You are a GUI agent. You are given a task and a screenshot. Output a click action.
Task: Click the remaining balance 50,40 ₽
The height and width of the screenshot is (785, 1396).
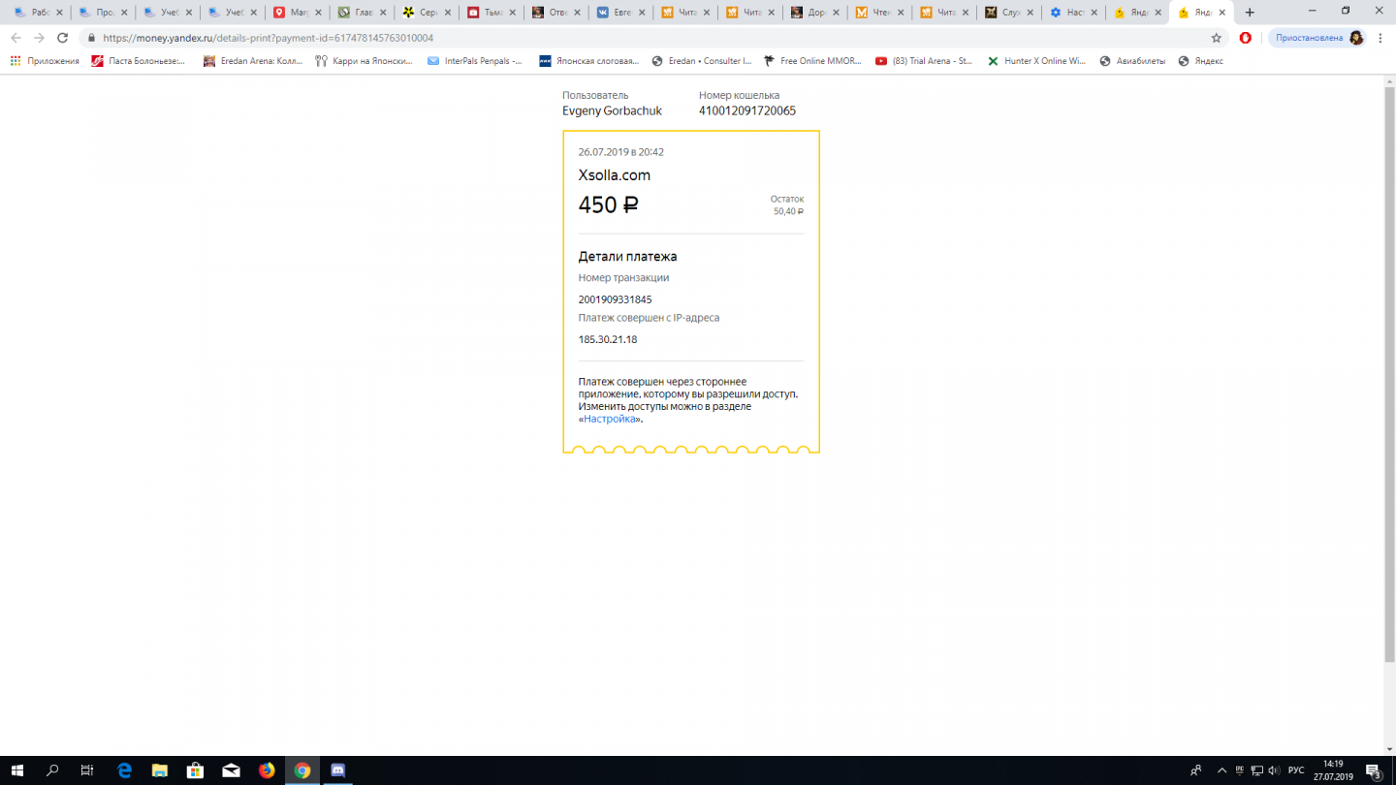[788, 211]
